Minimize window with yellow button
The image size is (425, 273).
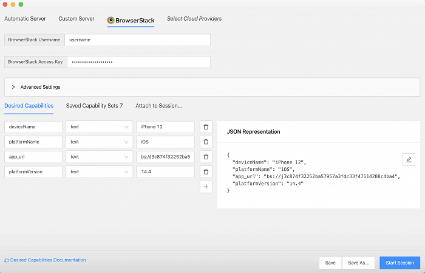(13, 4)
